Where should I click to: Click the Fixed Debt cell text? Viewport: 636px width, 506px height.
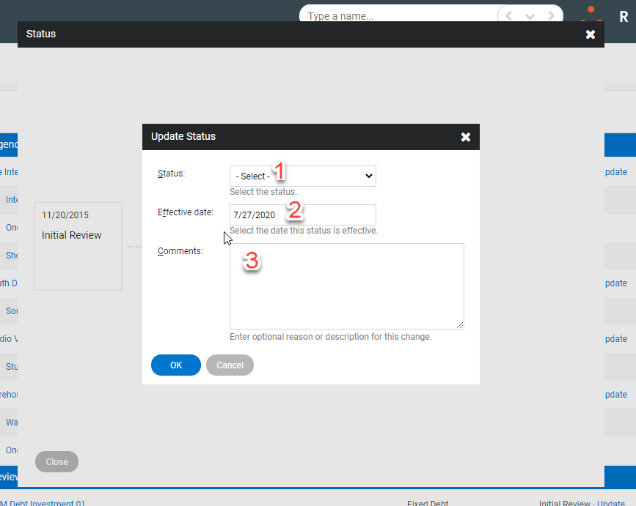tap(428, 503)
